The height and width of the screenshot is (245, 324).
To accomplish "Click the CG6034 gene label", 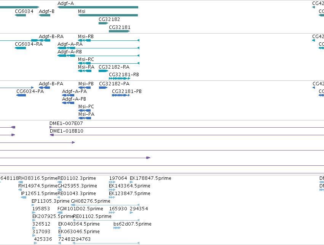I will (x=24, y=11).
